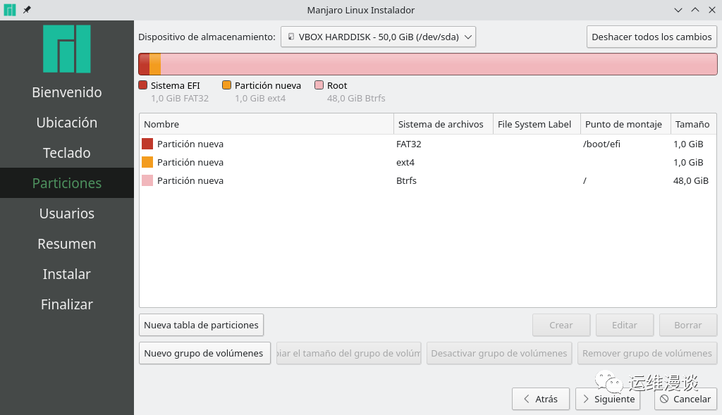Click the red Sistema EFI legend swatch
Viewport: 722px width, 415px height.
(143, 85)
